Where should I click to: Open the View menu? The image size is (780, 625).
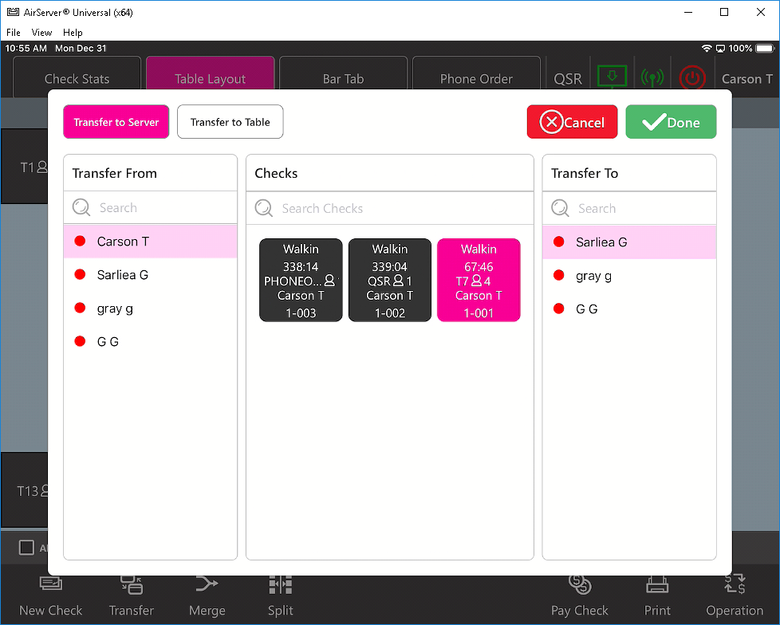[x=41, y=33]
